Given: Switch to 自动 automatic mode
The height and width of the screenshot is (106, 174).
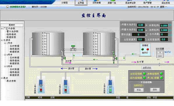Looking at the screenshot, I should (x=155, y=90).
